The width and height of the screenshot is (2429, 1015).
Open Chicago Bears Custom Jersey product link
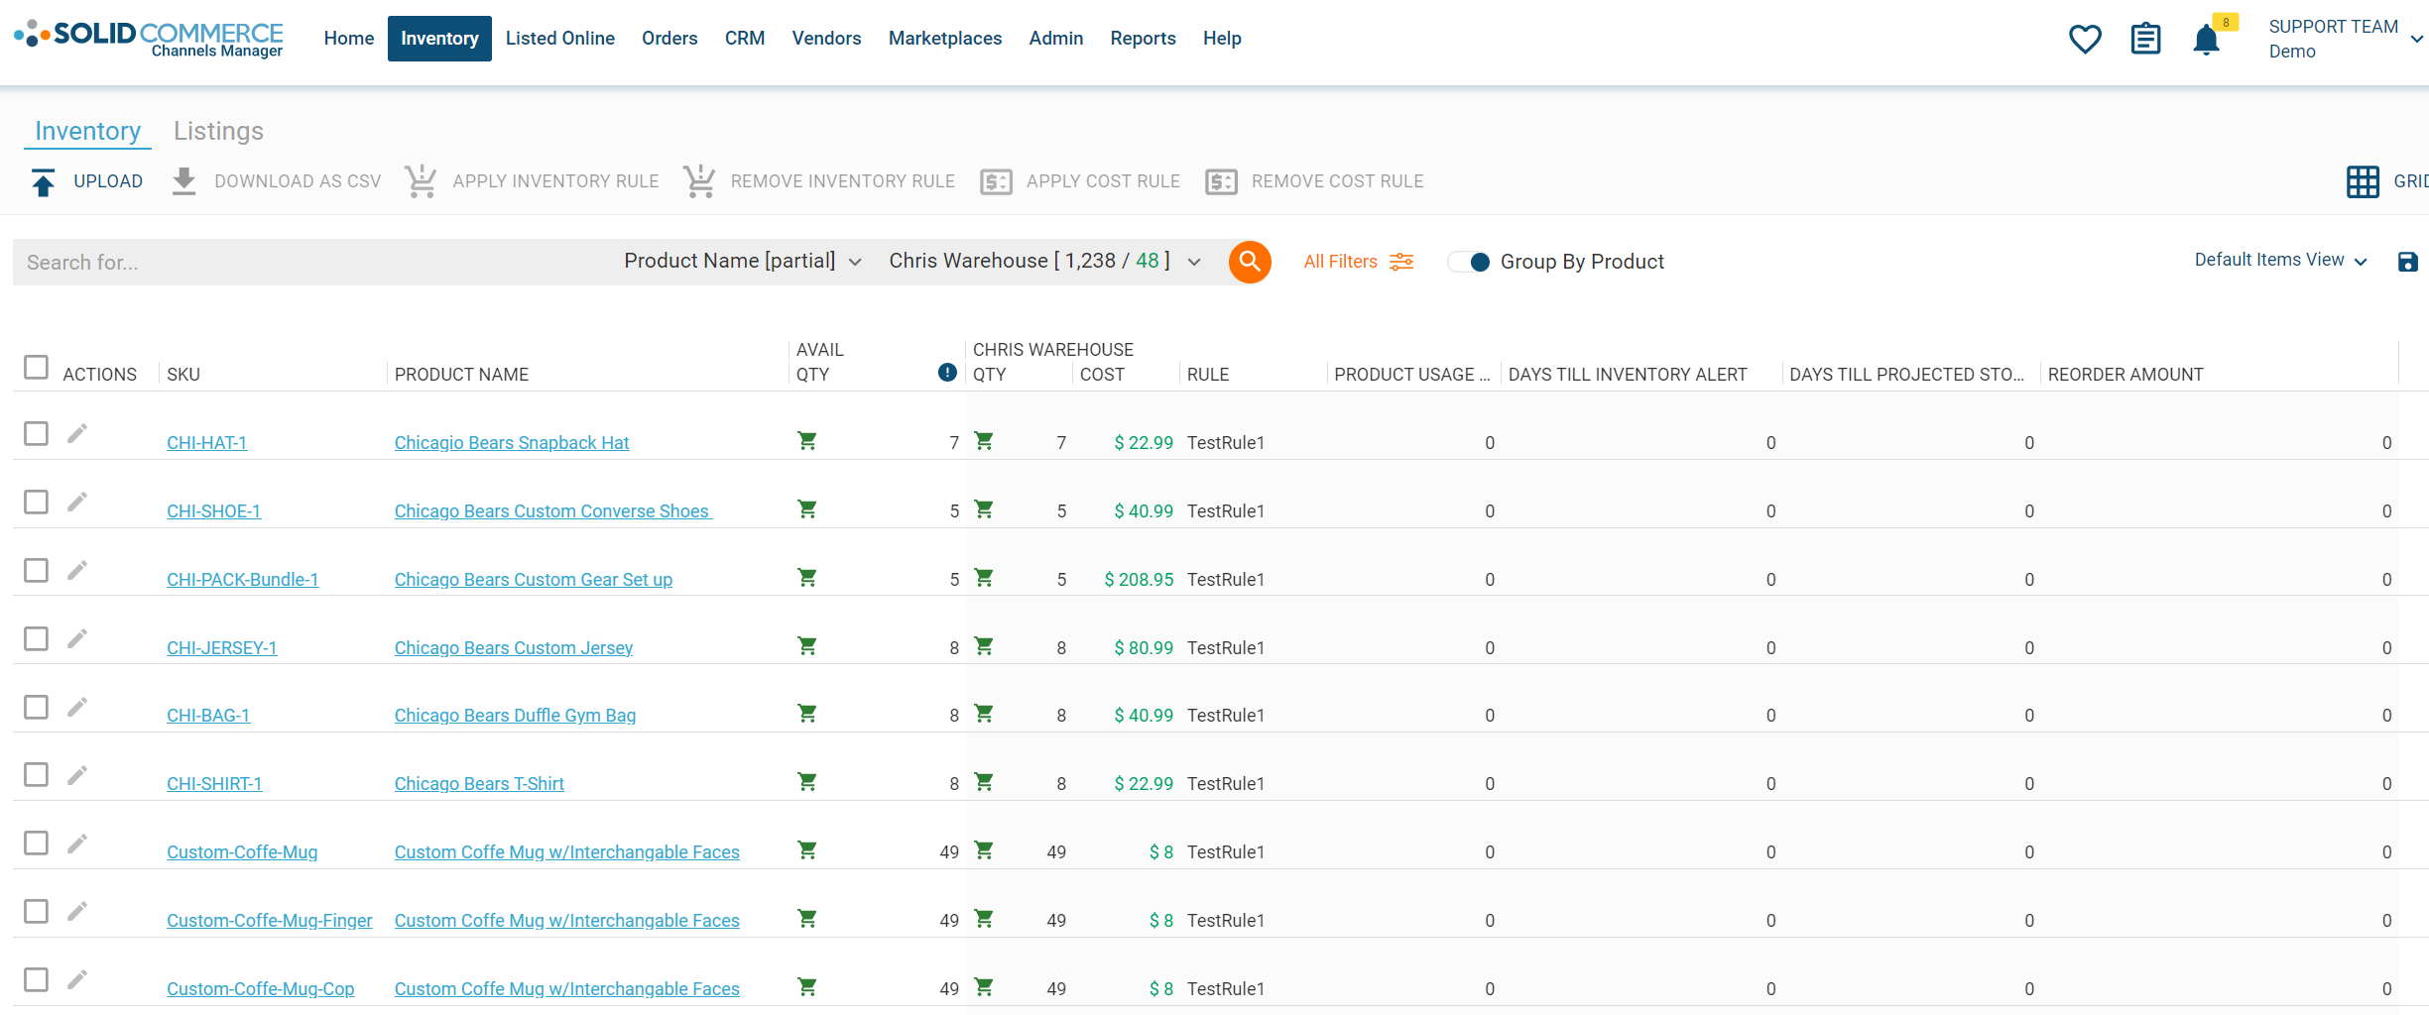click(x=514, y=648)
